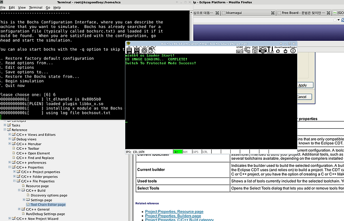Viewport: 344px width, 221px height.
Task: Click Bochs window menu icon in title bar
Action: [129, 44]
